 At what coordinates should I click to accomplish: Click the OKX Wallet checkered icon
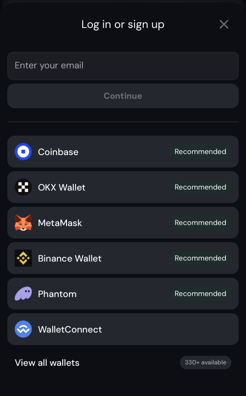[23, 187]
